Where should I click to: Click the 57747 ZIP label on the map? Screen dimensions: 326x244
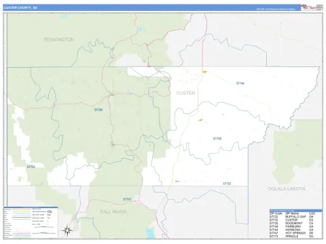click(x=127, y=199)
